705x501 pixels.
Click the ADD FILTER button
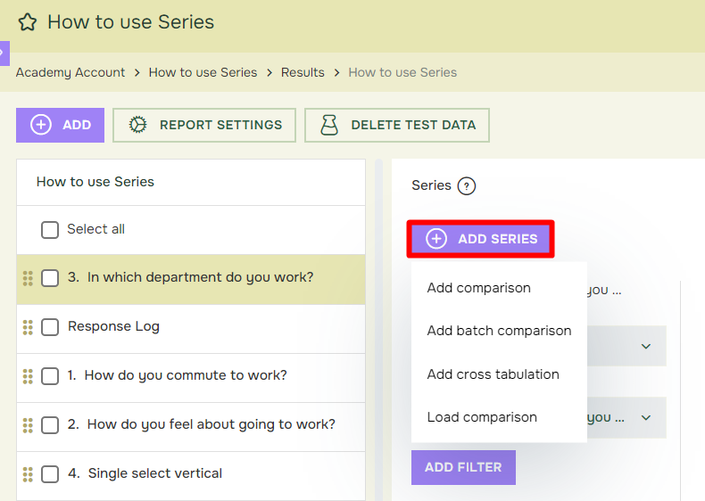463,467
